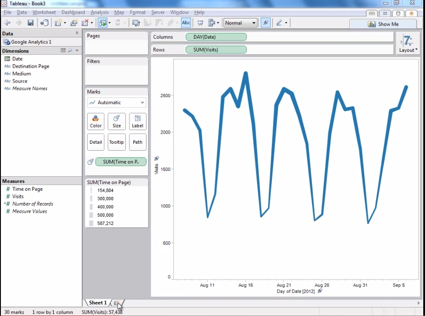The image size is (425, 316).
Task: Open the Normal fit dropdown
Action: tap(240, 23)
